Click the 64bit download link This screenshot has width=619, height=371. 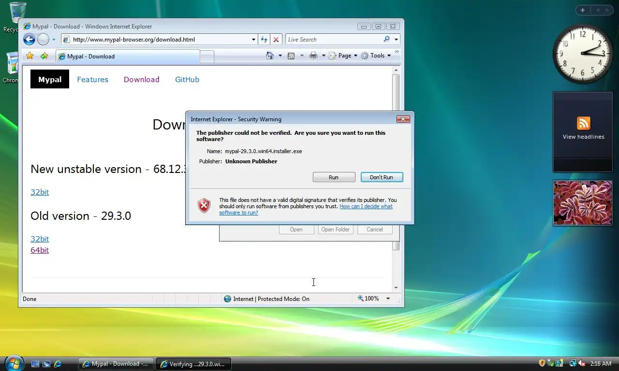tap(40, 250)
